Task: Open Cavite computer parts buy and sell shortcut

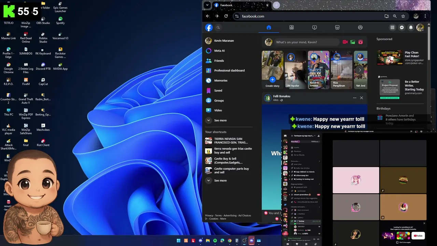Action: point(229,170)
